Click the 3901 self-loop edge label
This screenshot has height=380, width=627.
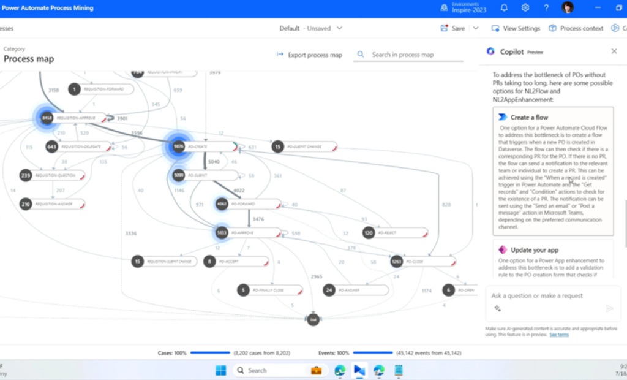coord(122,118)
